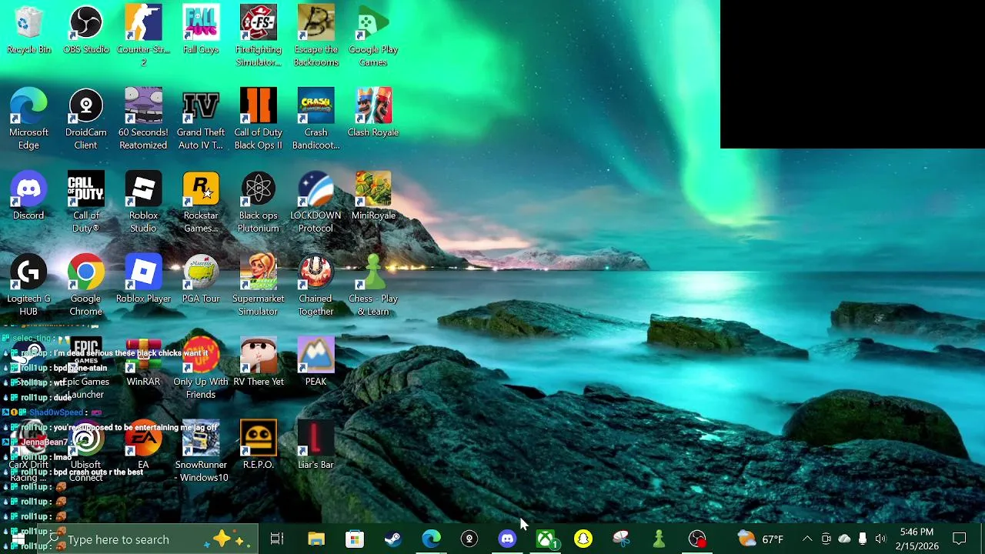Select the Call of Duty® desktop icon
985x554 pixels.
tap(85, 202)
